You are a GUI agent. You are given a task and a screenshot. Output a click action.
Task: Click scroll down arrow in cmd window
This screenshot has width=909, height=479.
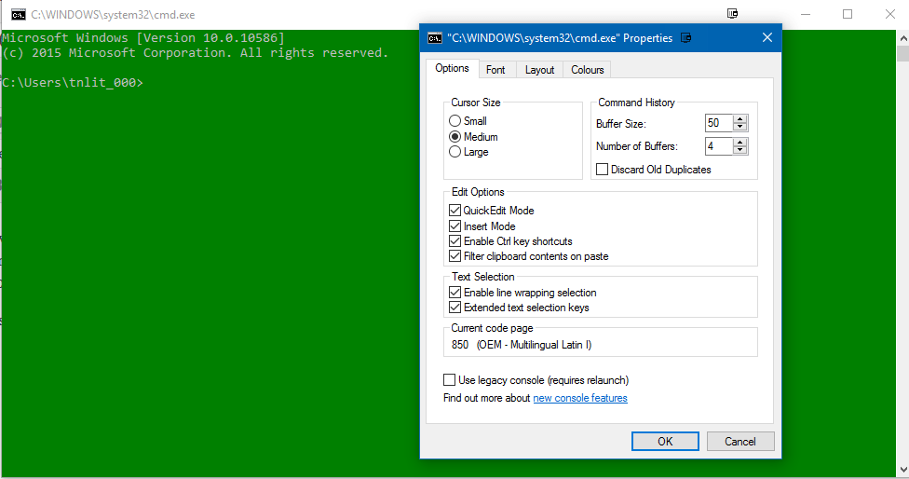[x=902, y=469]
